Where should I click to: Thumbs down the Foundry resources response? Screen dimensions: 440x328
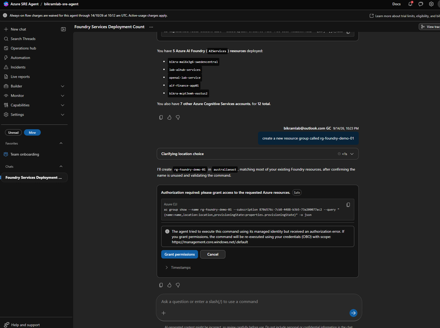pos(178,117)
